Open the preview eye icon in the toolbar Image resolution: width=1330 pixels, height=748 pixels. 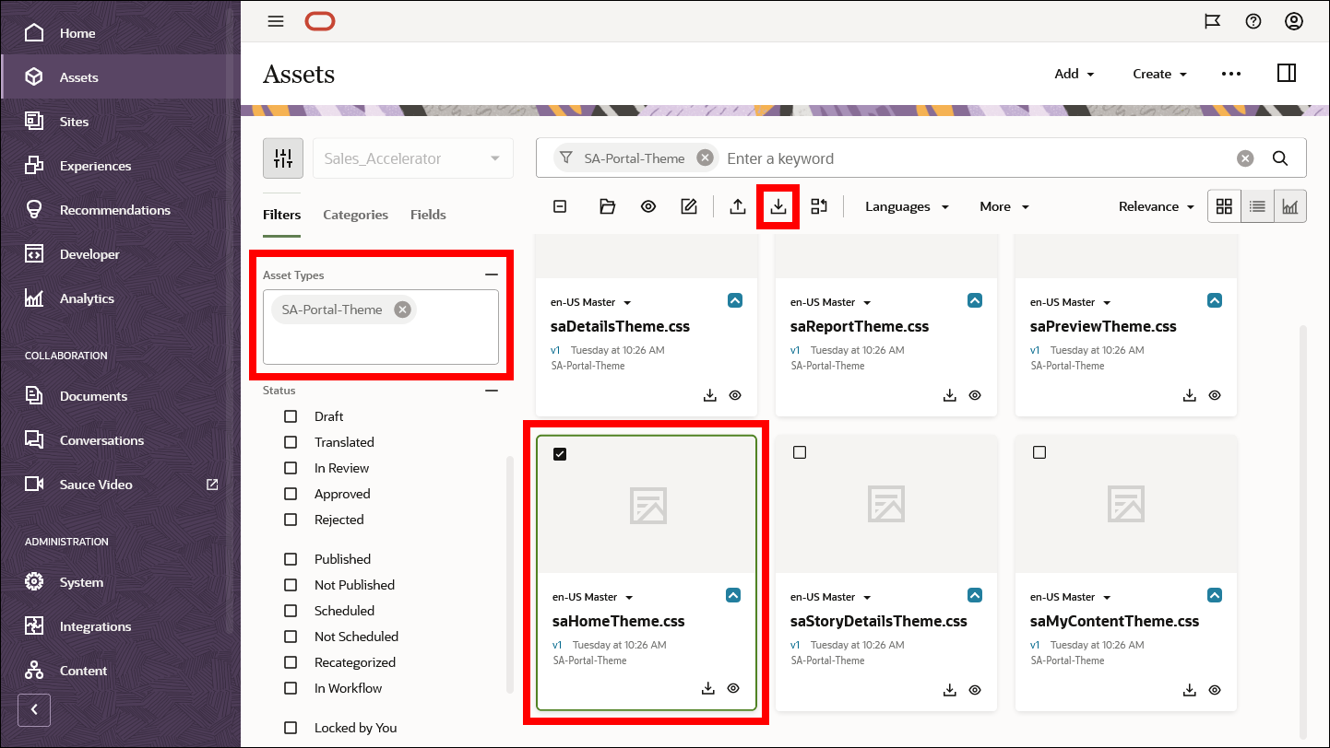tap(648, 205)
